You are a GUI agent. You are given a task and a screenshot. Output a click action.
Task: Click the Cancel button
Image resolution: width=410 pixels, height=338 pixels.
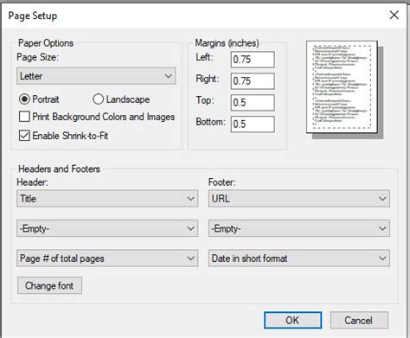click(359, 320)
